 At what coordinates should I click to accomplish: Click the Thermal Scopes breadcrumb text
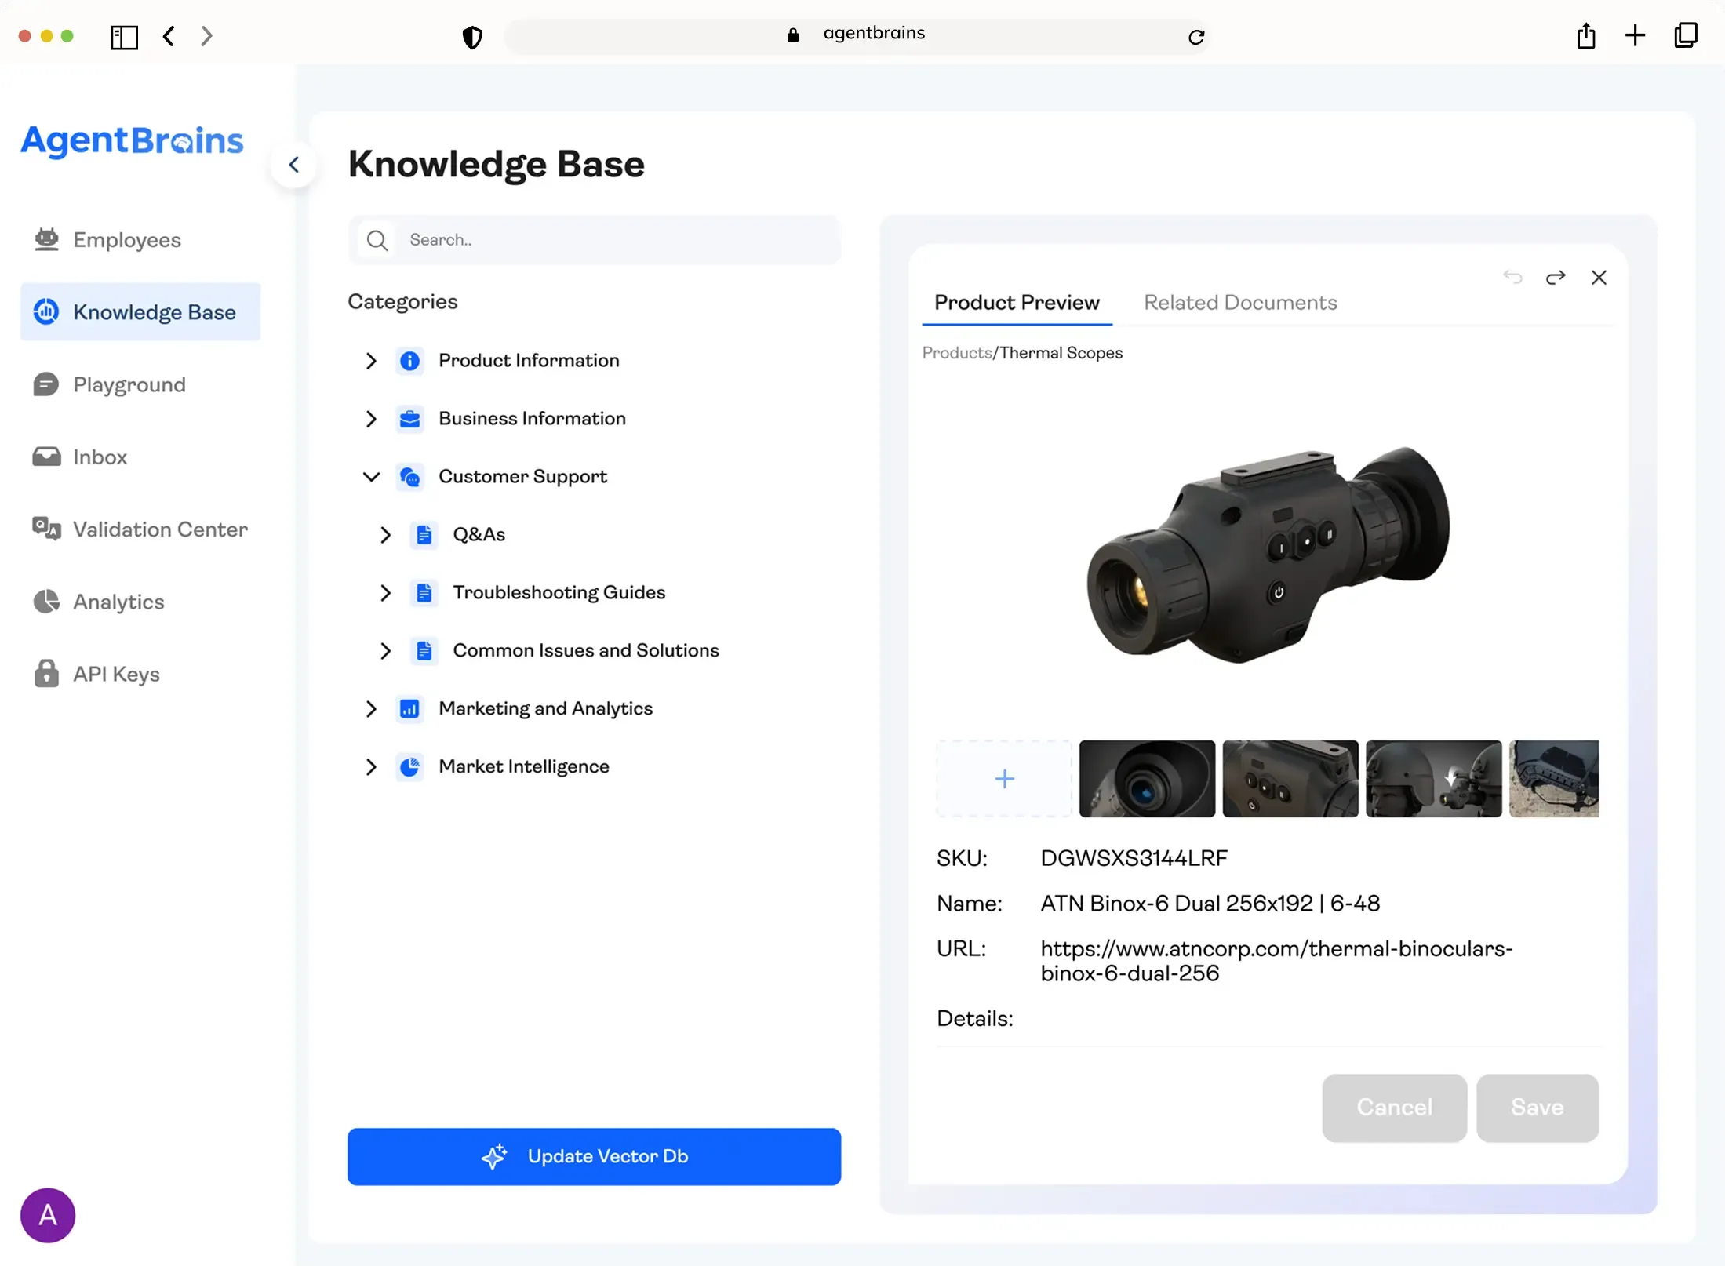1061,353
